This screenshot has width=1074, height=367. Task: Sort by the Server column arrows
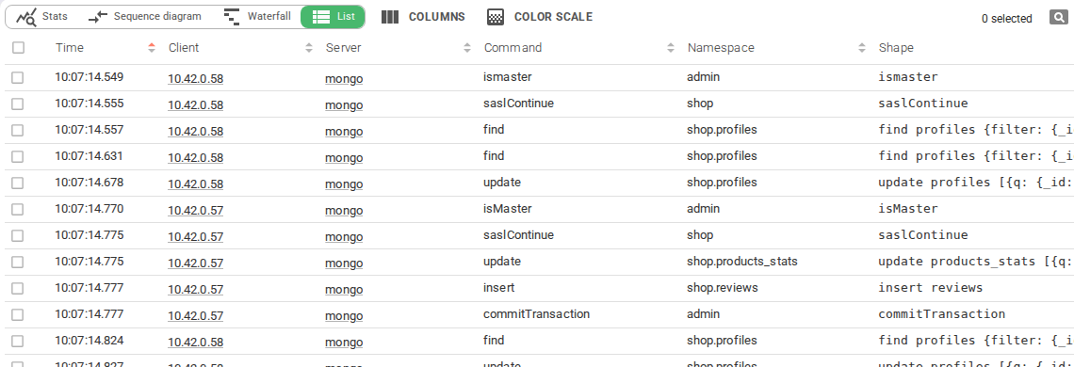[x=467, y=47]
